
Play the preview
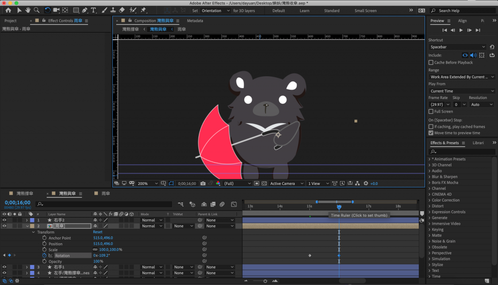461,30
